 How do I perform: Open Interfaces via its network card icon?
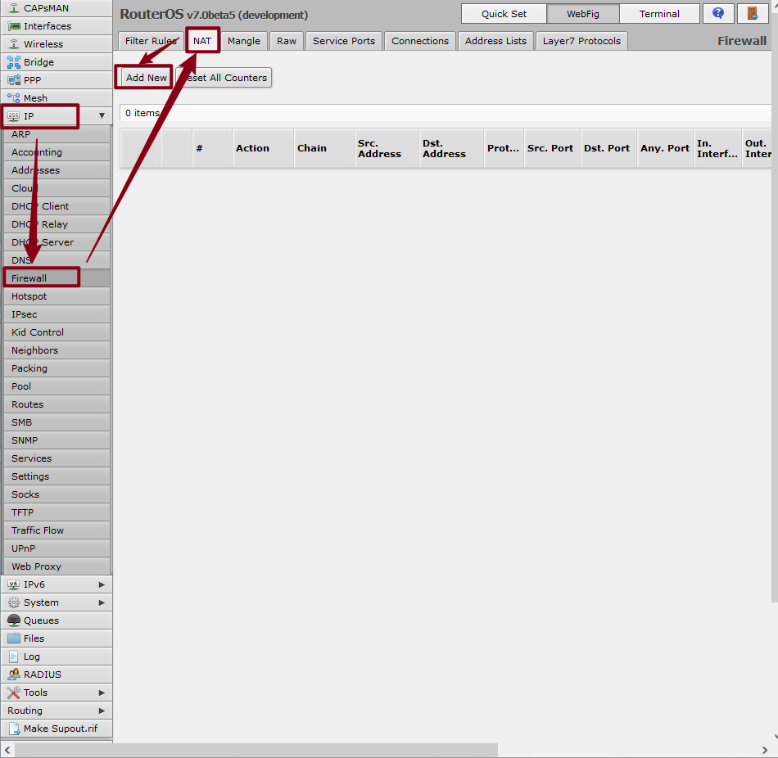(x=14, y=26)
